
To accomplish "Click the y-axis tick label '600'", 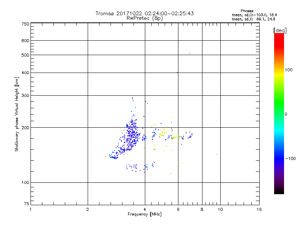I will (25, 41).
